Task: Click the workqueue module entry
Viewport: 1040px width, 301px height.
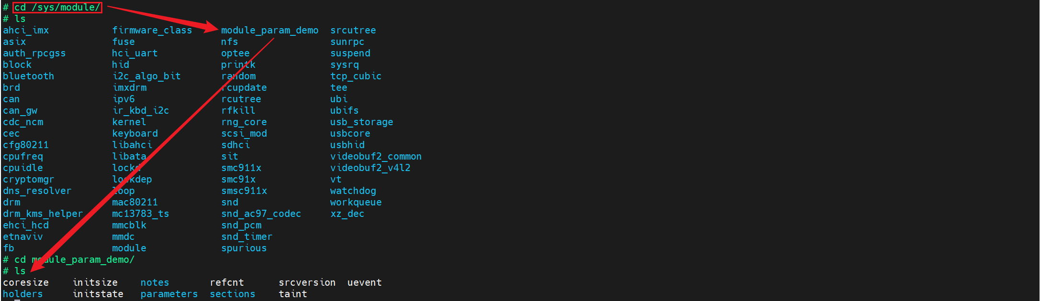Action: (x=356, y=202)
